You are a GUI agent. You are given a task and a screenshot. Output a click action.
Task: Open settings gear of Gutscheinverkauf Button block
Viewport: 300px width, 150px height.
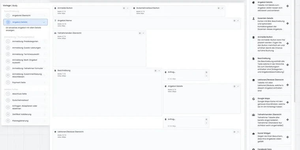tap(219, 8)
